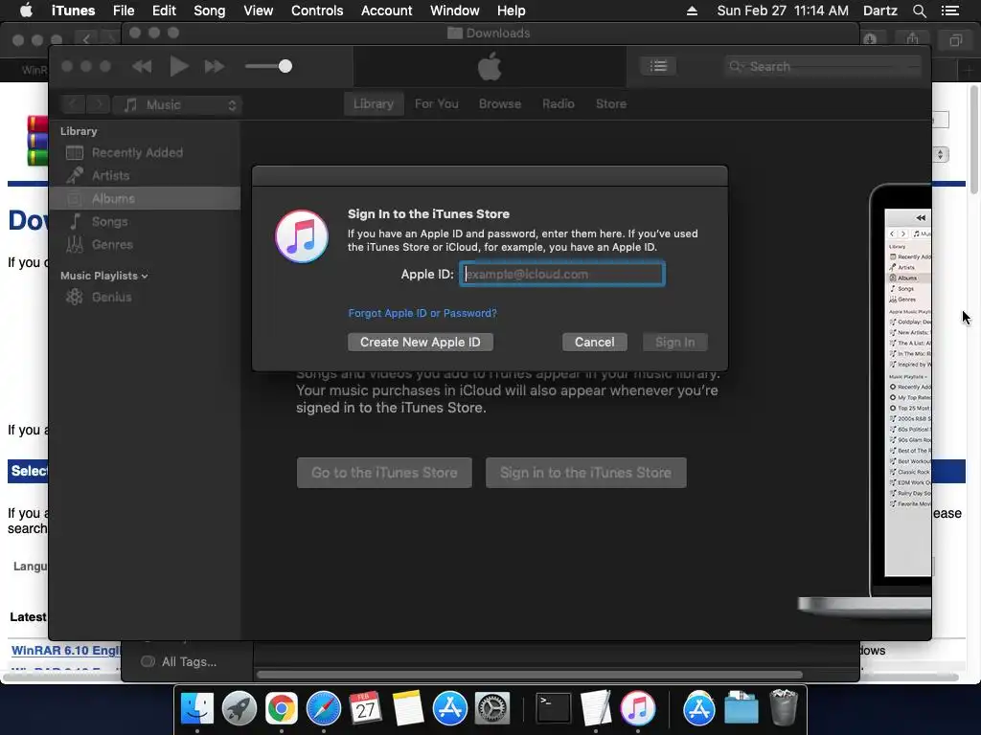Switch to the Browse tab

[500, 103]
